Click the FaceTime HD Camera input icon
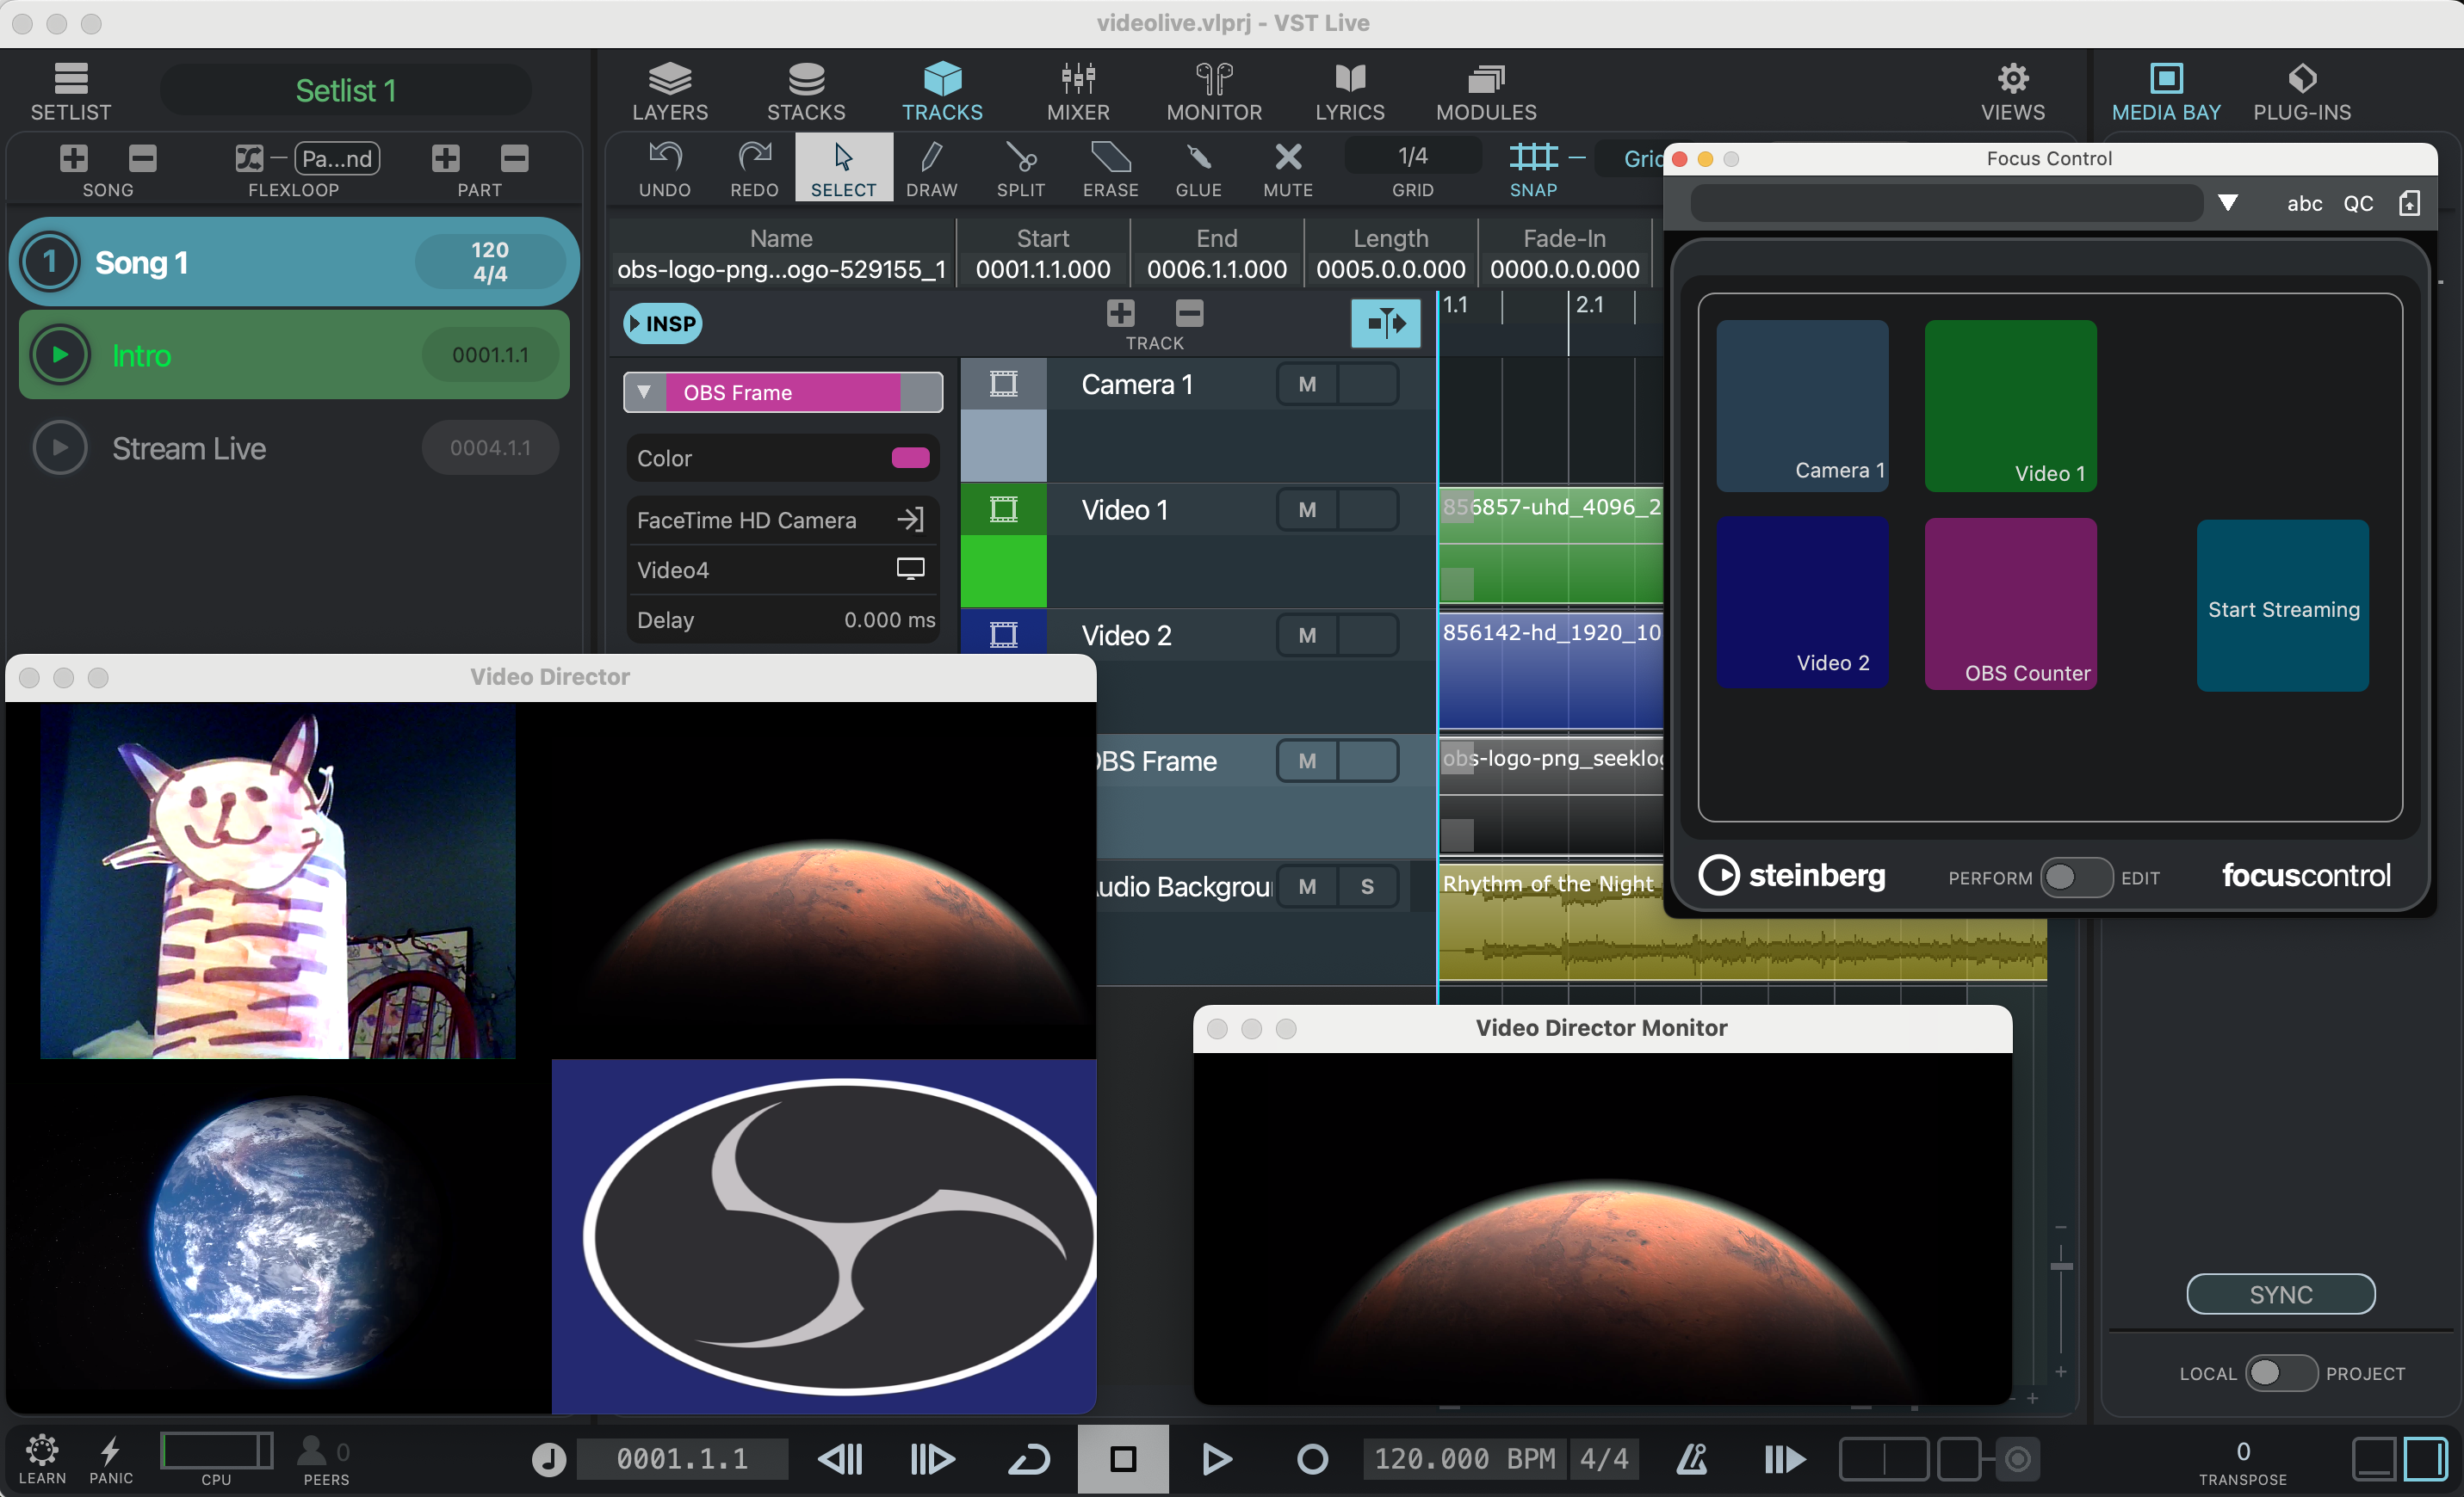This screenshot has width=2464, height=1497. click(910, 520)
